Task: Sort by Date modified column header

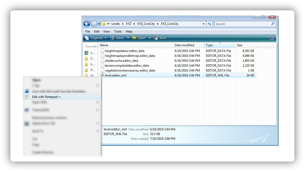Action: click(x=188, y=45)
